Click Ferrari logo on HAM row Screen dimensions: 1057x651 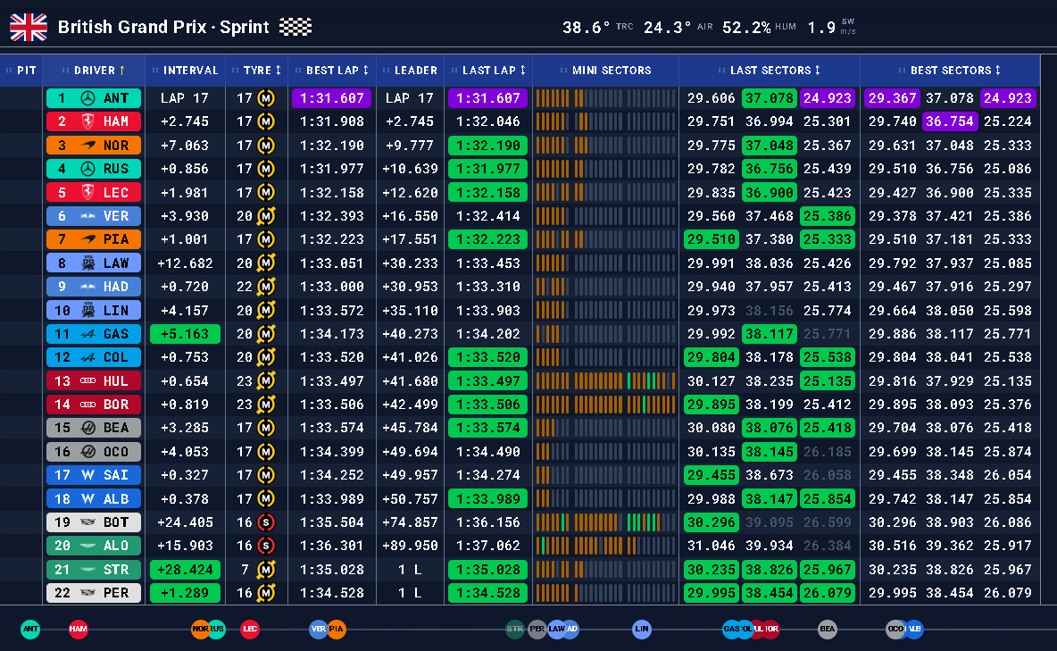(87, 121)
